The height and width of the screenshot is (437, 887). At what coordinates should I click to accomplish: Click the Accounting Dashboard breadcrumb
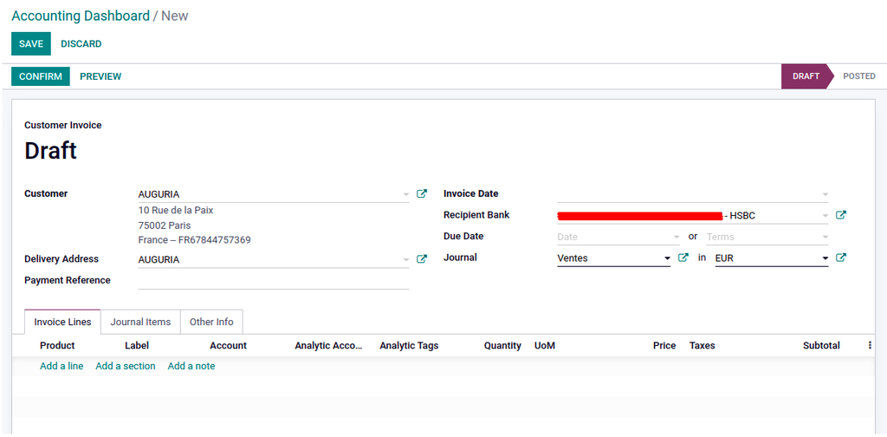point(81,16)
